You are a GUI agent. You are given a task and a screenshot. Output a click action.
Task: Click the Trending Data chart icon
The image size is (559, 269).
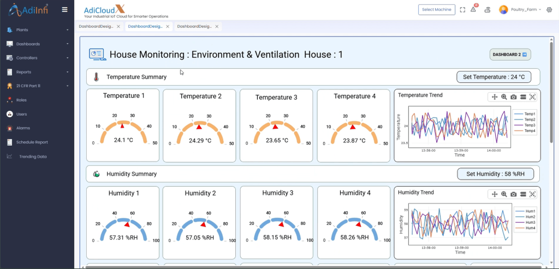pos(10,156)
